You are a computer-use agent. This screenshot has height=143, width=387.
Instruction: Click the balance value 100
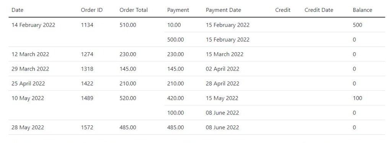[357, 98]
